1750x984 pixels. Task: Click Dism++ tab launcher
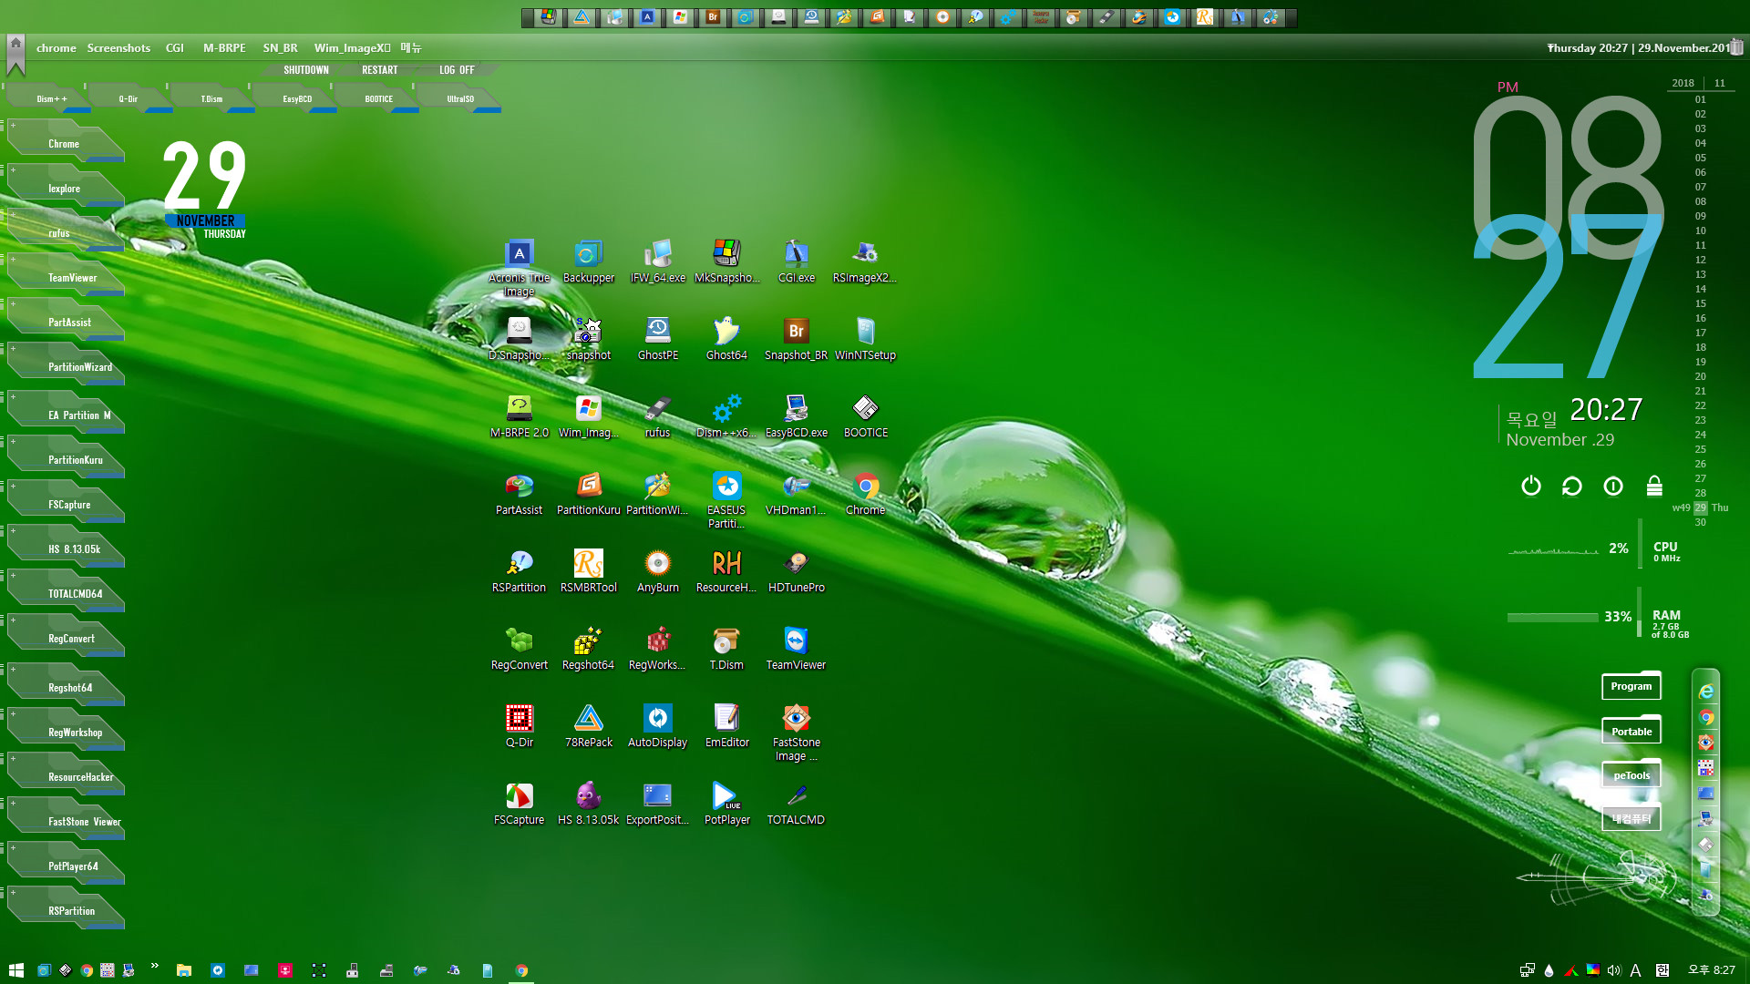pyautogui.click(x=51, y=98)
